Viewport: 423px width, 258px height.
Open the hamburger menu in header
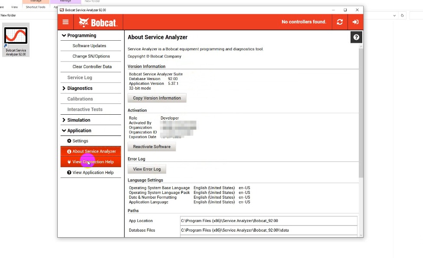tap(65, 22)
